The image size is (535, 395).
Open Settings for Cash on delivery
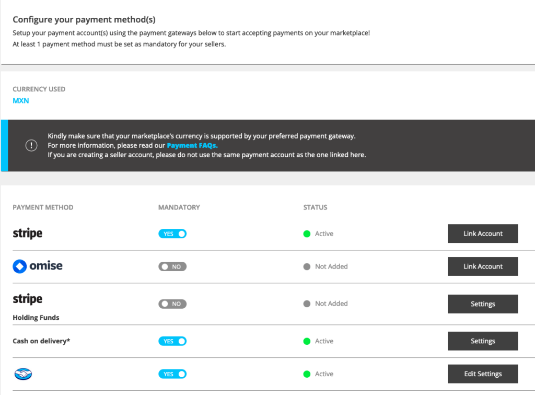(x=482, y=341)
